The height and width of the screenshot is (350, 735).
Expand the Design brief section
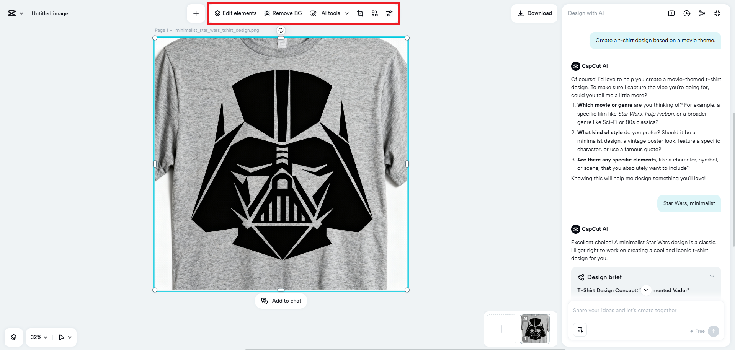712,277
